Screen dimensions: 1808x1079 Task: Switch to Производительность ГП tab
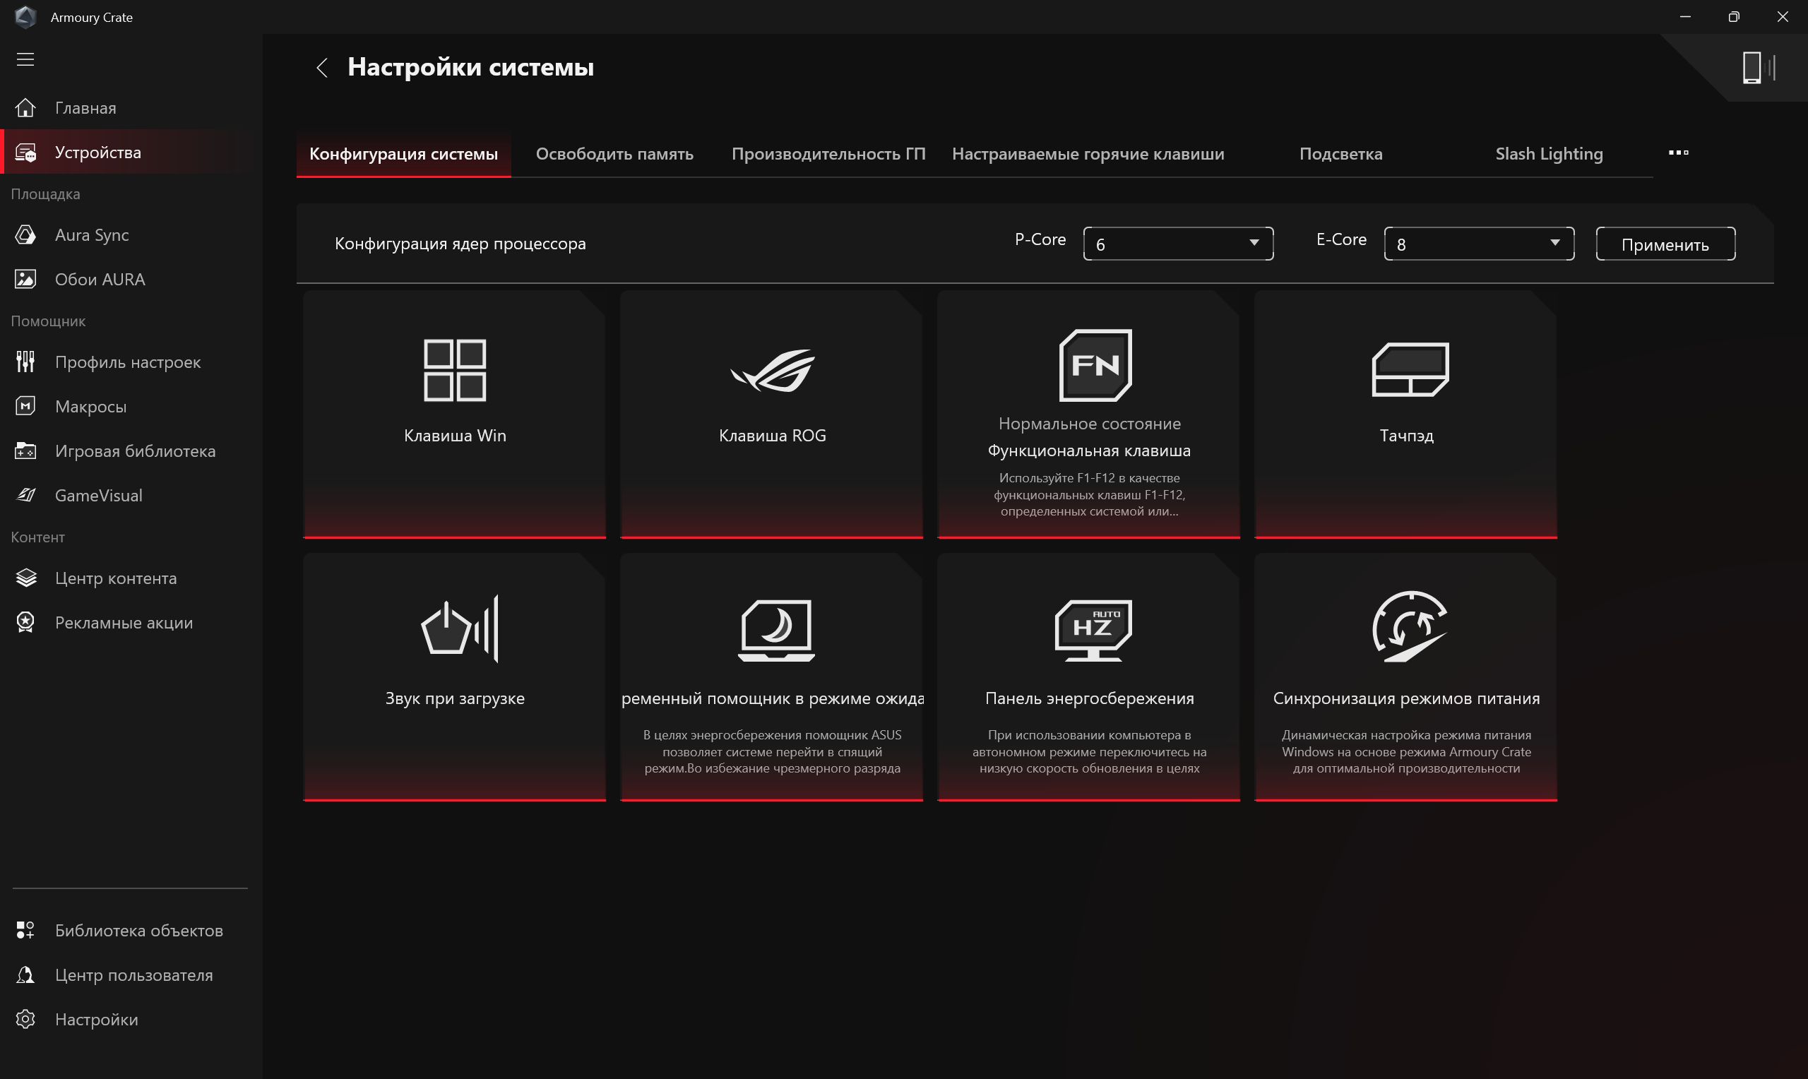[x=828, y=154]
